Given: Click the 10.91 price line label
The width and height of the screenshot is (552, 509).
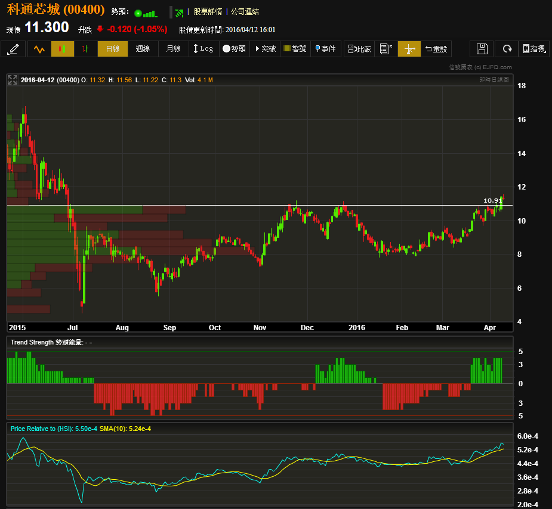Looking at the screenshot, I should [492, 200].
